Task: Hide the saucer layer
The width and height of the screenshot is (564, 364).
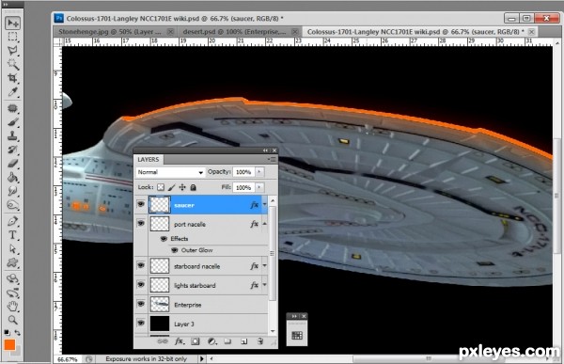Action: click(141, 204)
